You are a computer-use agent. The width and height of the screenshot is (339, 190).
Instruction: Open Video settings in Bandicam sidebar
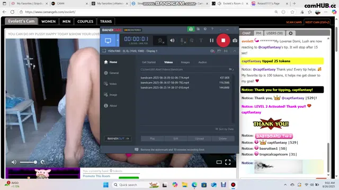pos(110,84)
